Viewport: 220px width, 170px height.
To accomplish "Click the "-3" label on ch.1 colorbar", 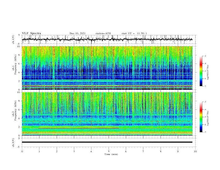I will [205, 56].
